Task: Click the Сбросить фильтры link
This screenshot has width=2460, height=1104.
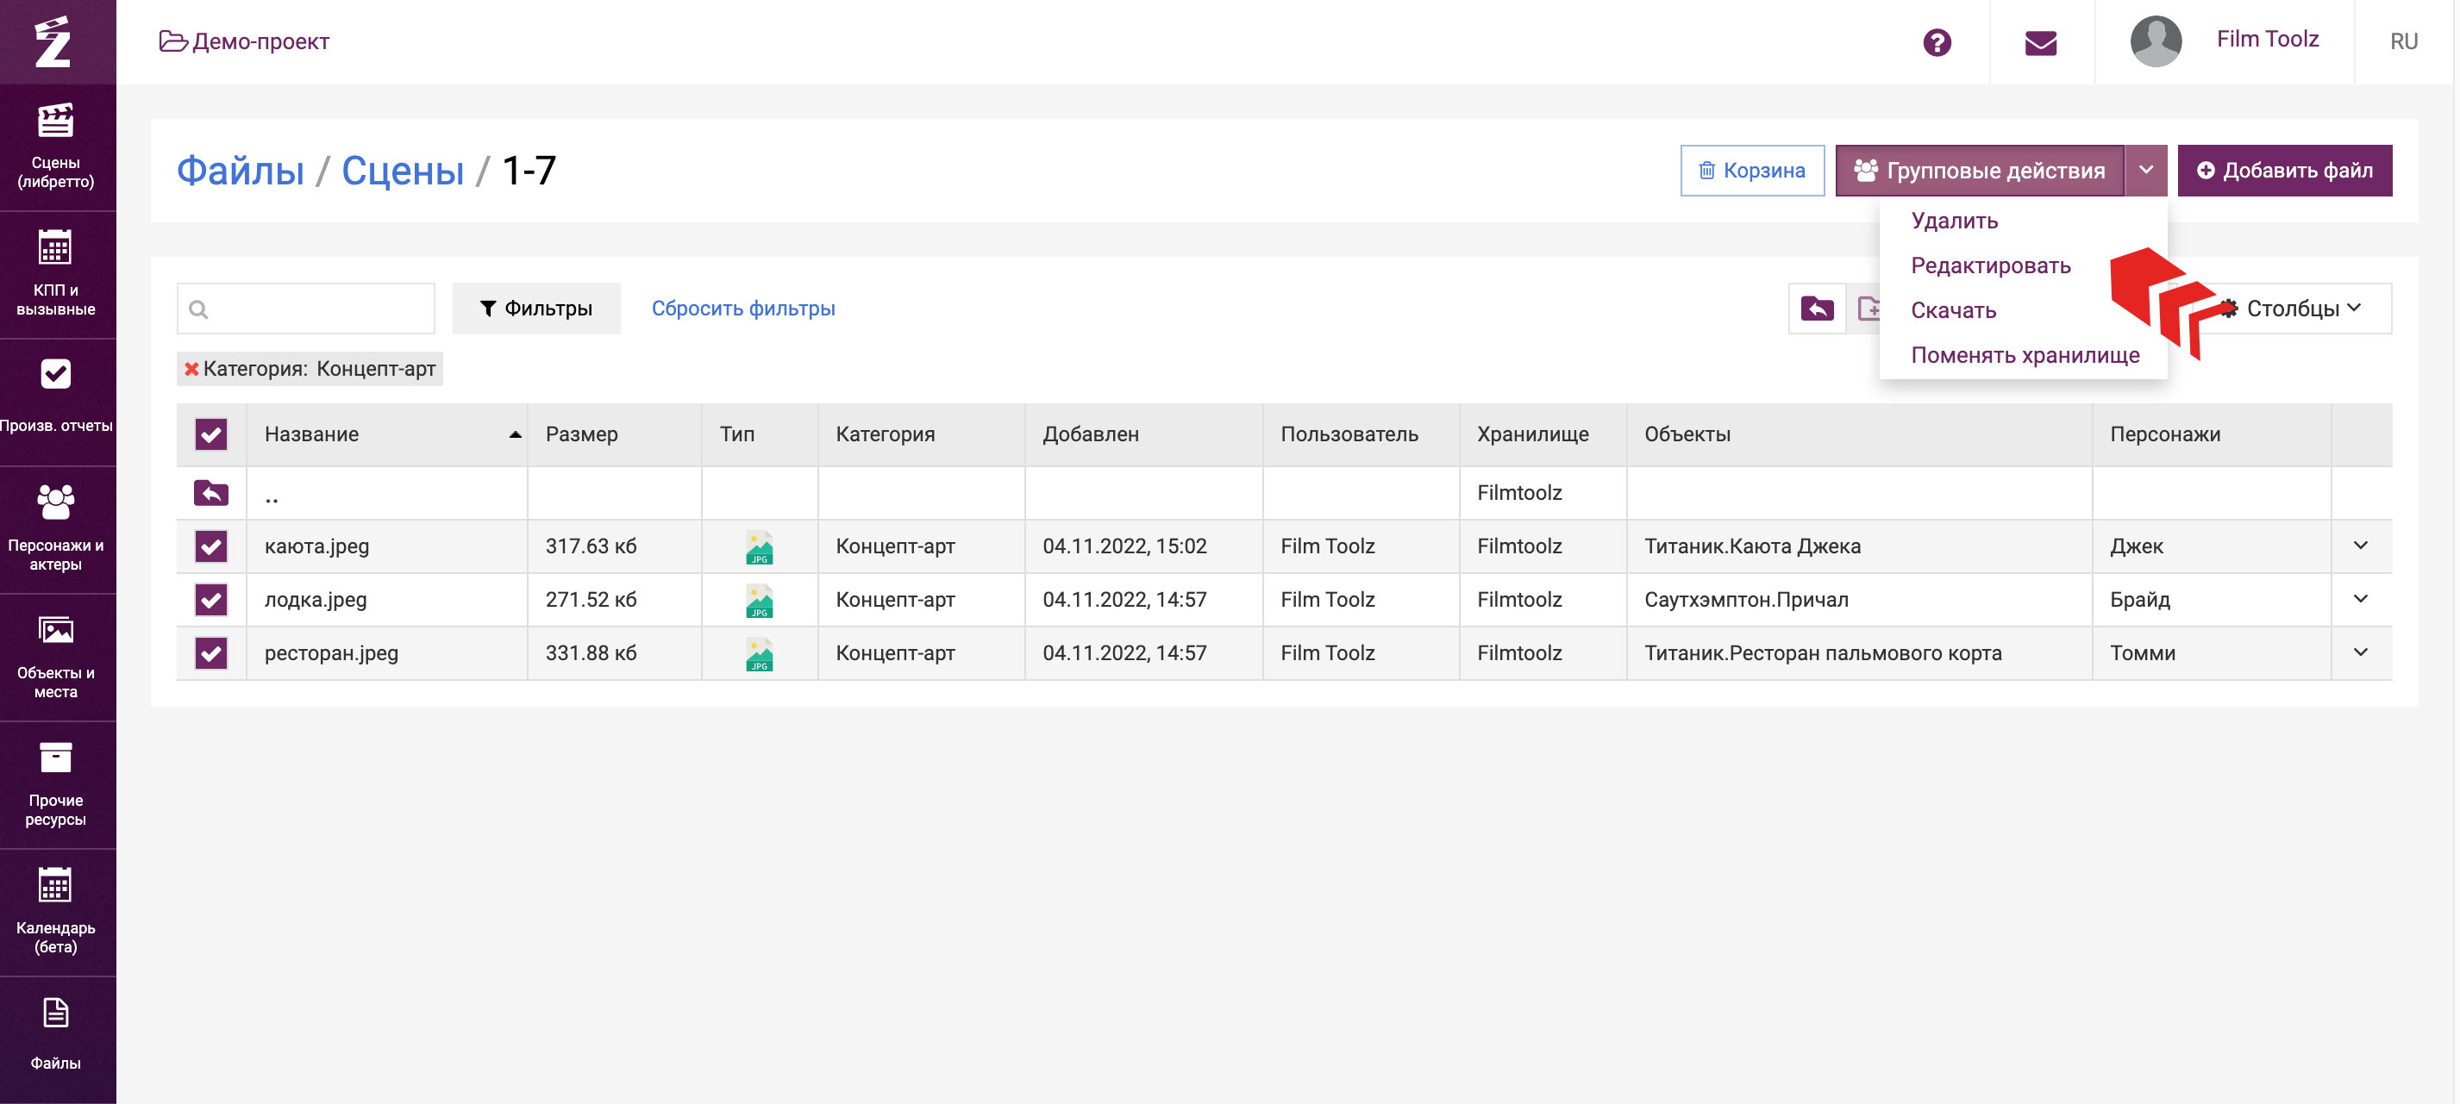Action: (743, 309)
